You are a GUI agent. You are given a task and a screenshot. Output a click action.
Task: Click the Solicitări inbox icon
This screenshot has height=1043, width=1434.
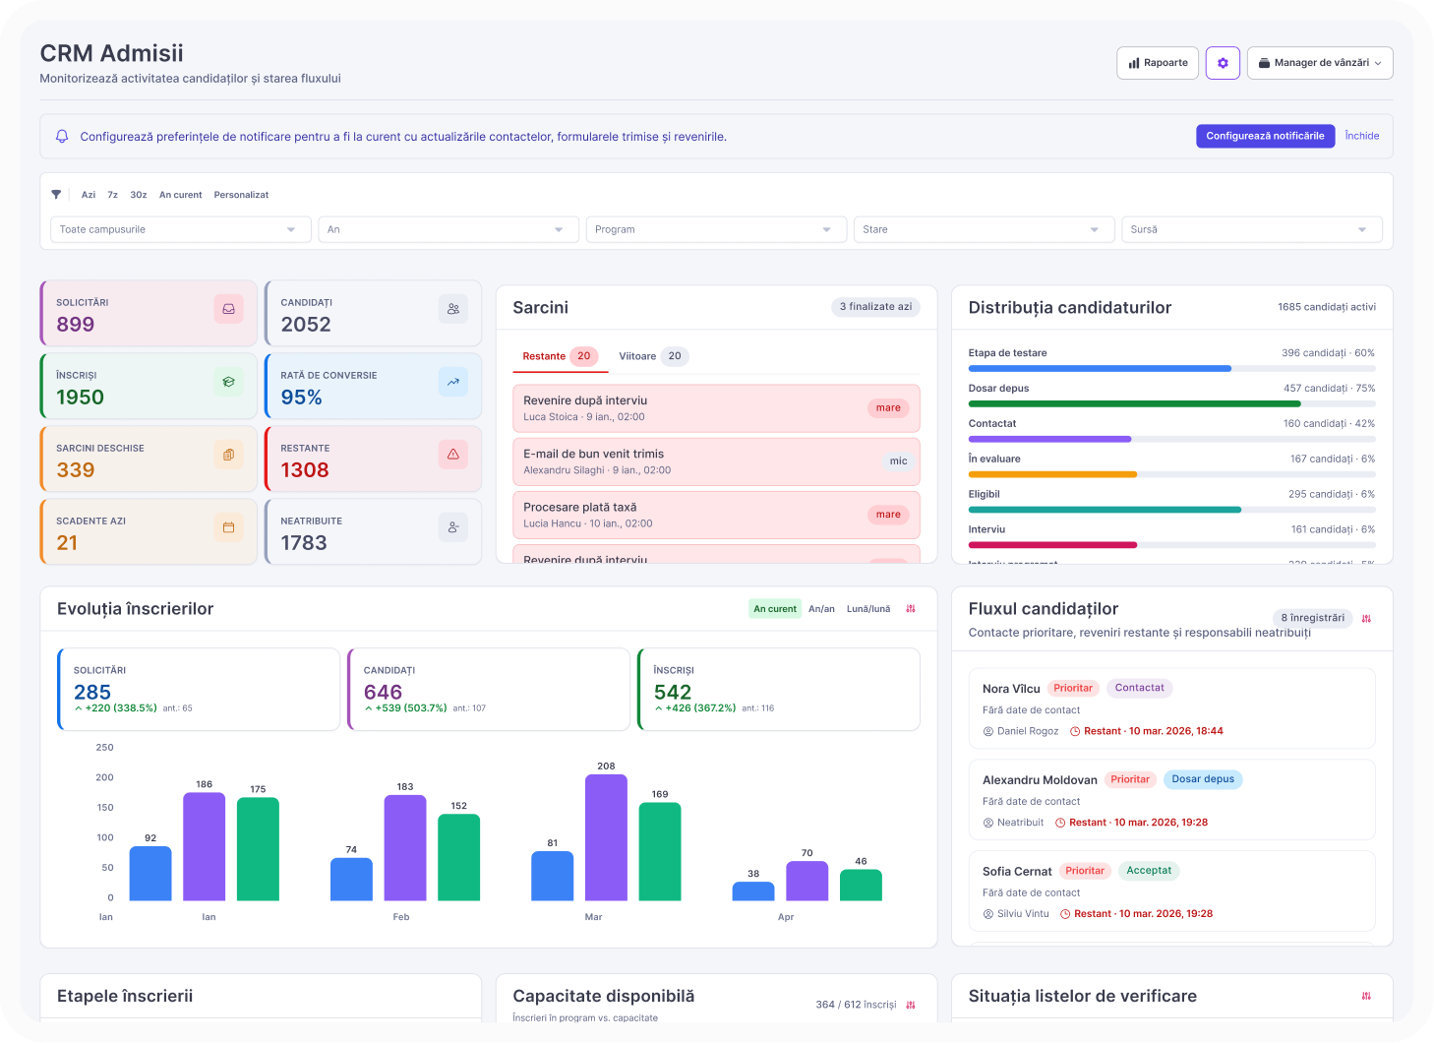228,309
